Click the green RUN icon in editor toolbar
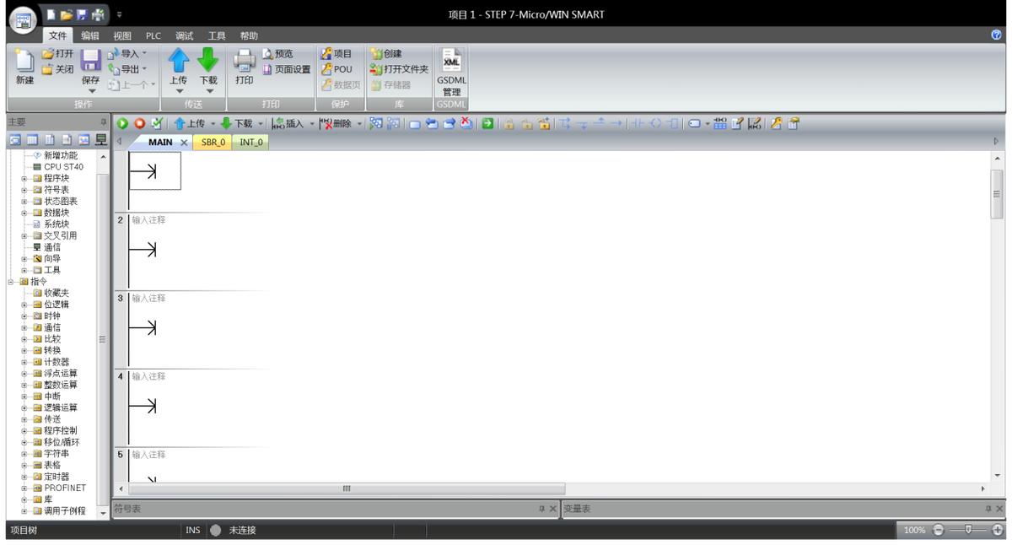 pyautogui.click(x=121, y=123)
